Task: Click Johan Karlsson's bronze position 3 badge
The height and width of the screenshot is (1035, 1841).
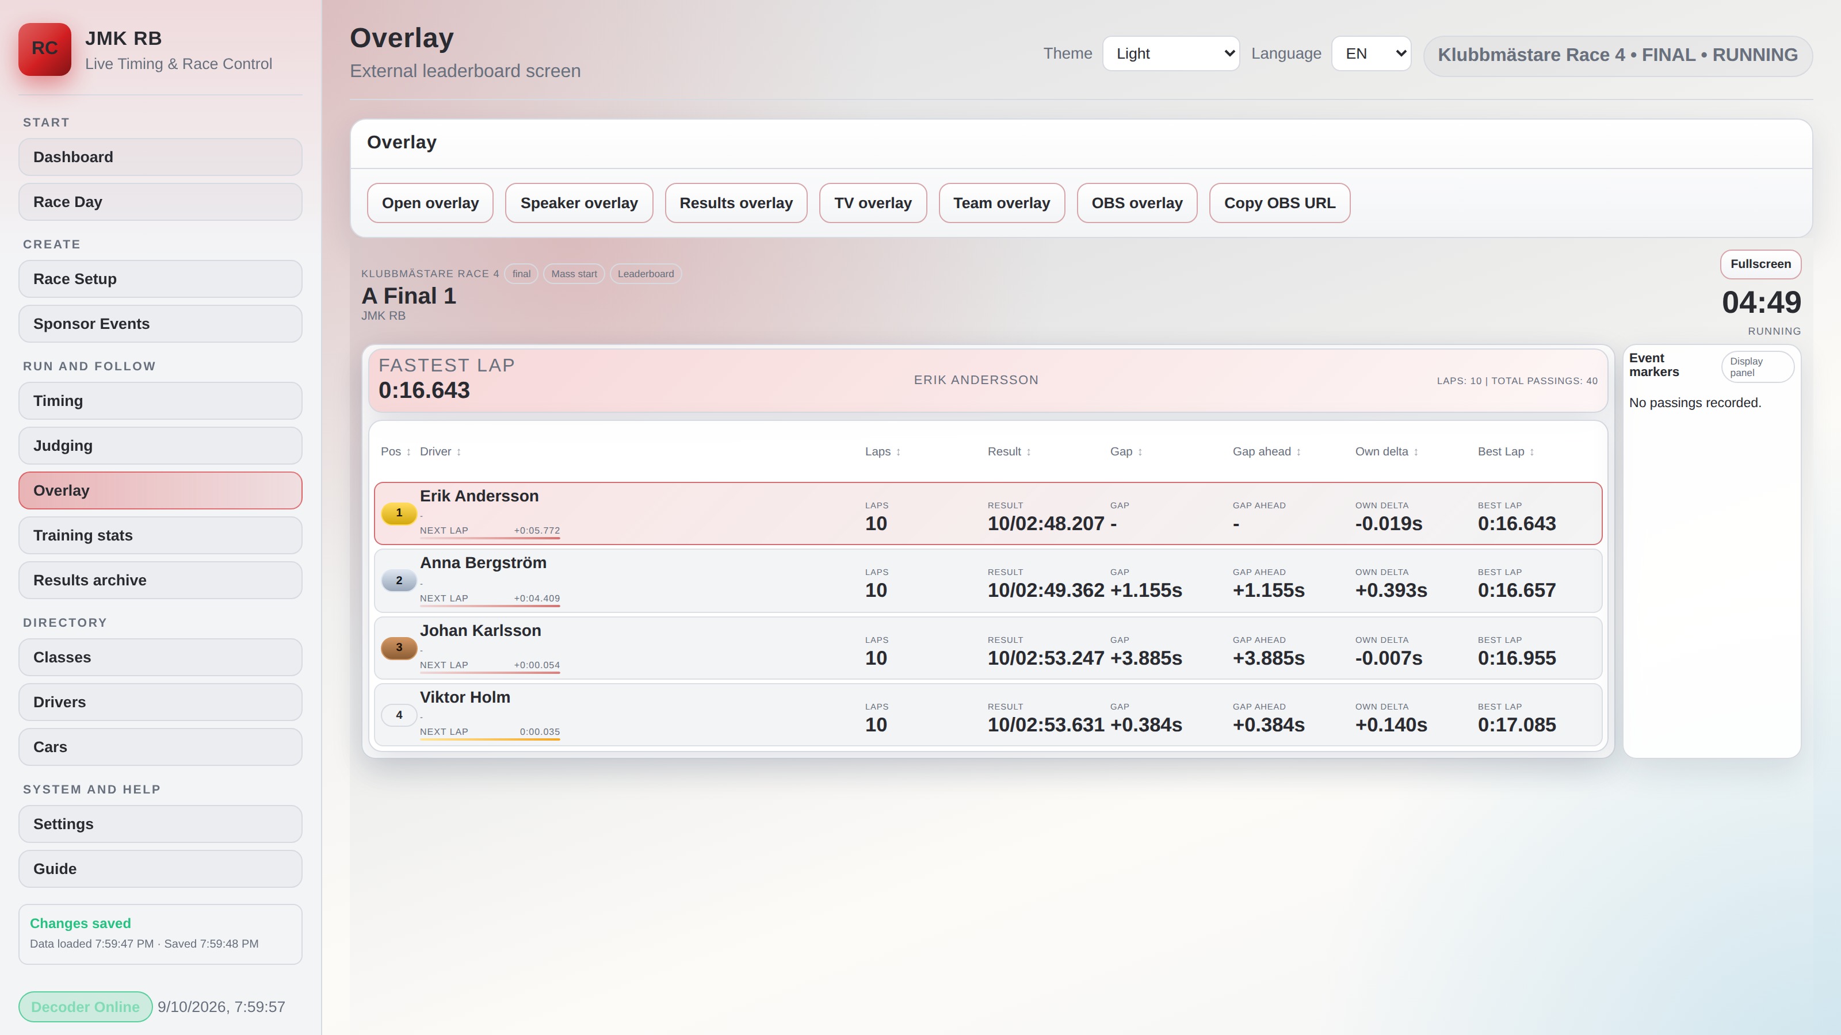Action: point(399,648)
